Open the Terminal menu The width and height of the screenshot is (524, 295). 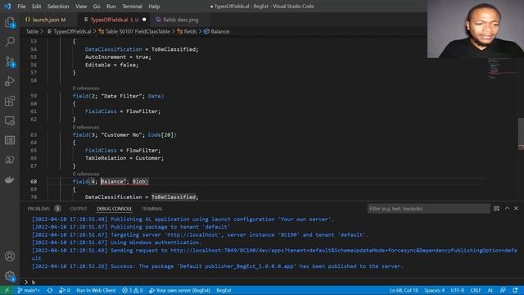click(x=132, y=6)
